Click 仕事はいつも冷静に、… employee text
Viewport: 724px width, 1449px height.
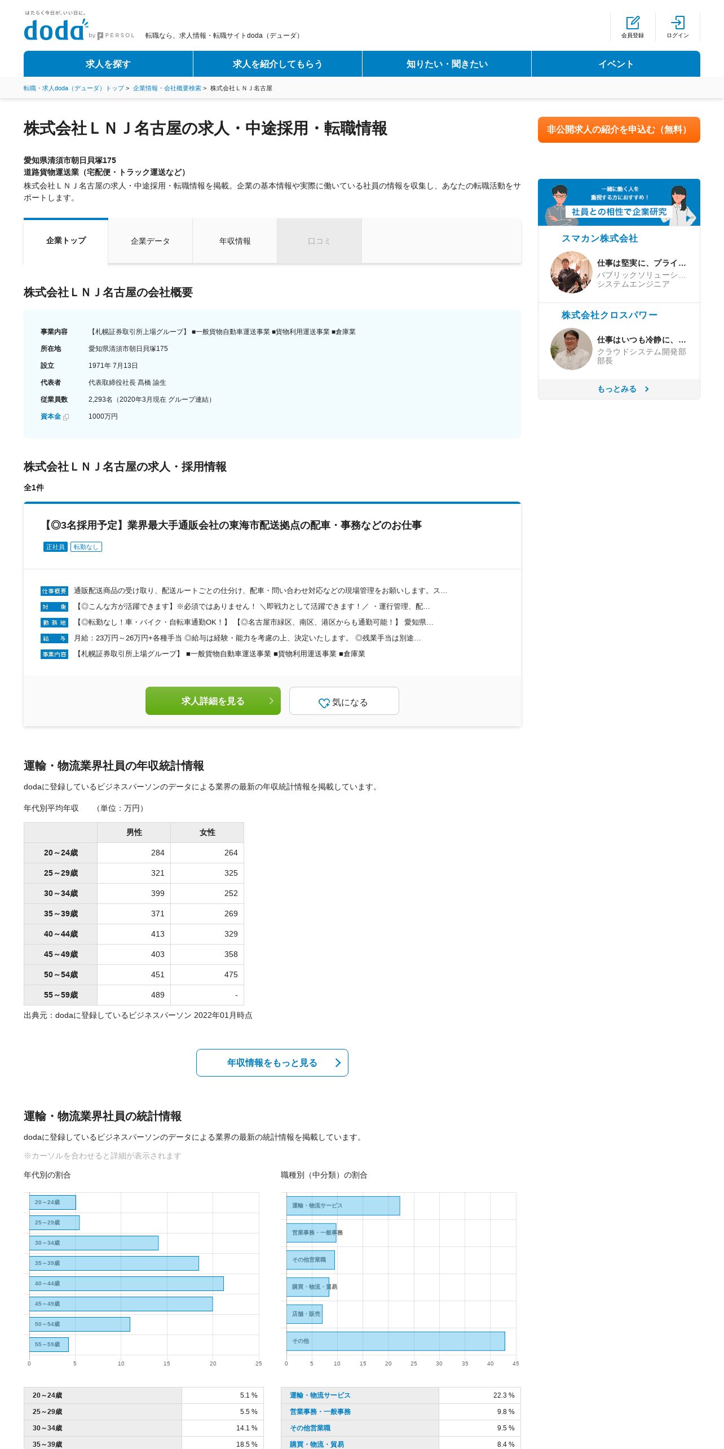(x=642, y=340)
